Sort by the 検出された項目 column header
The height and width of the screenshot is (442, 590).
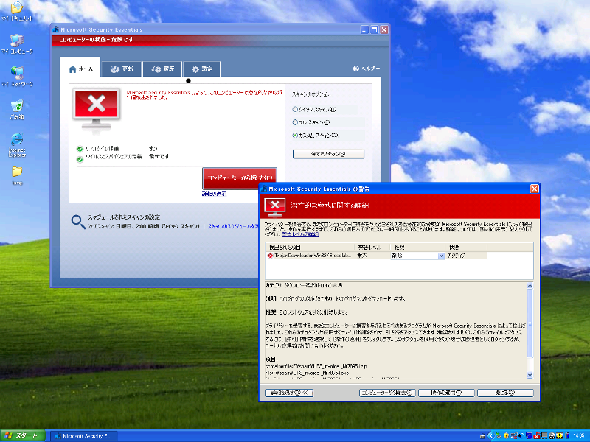(x=310, y=248)
